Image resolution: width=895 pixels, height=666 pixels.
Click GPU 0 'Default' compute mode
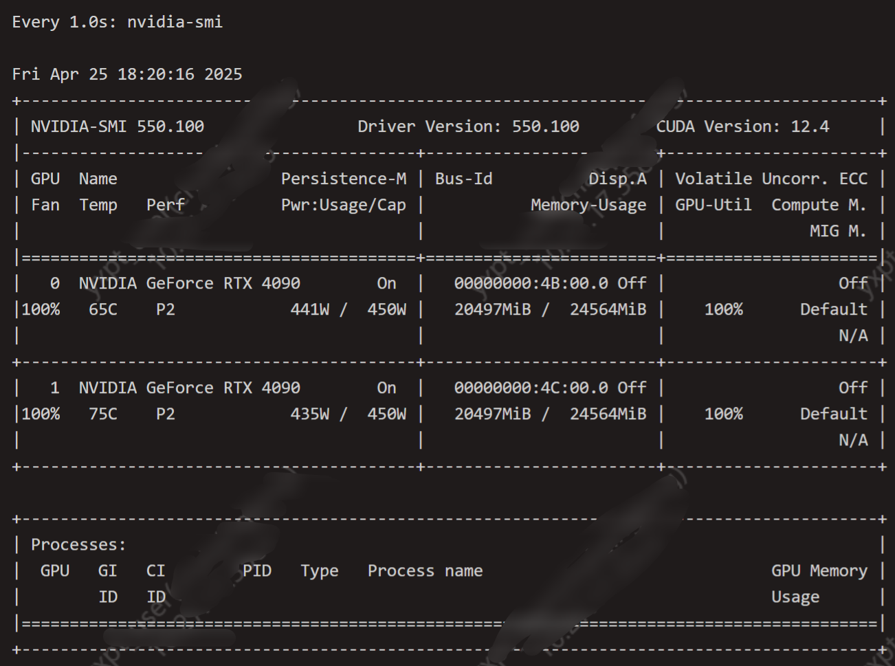coord(834,309)
